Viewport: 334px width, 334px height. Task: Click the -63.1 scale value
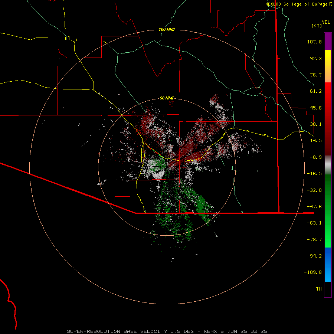(x=314, y=223)
